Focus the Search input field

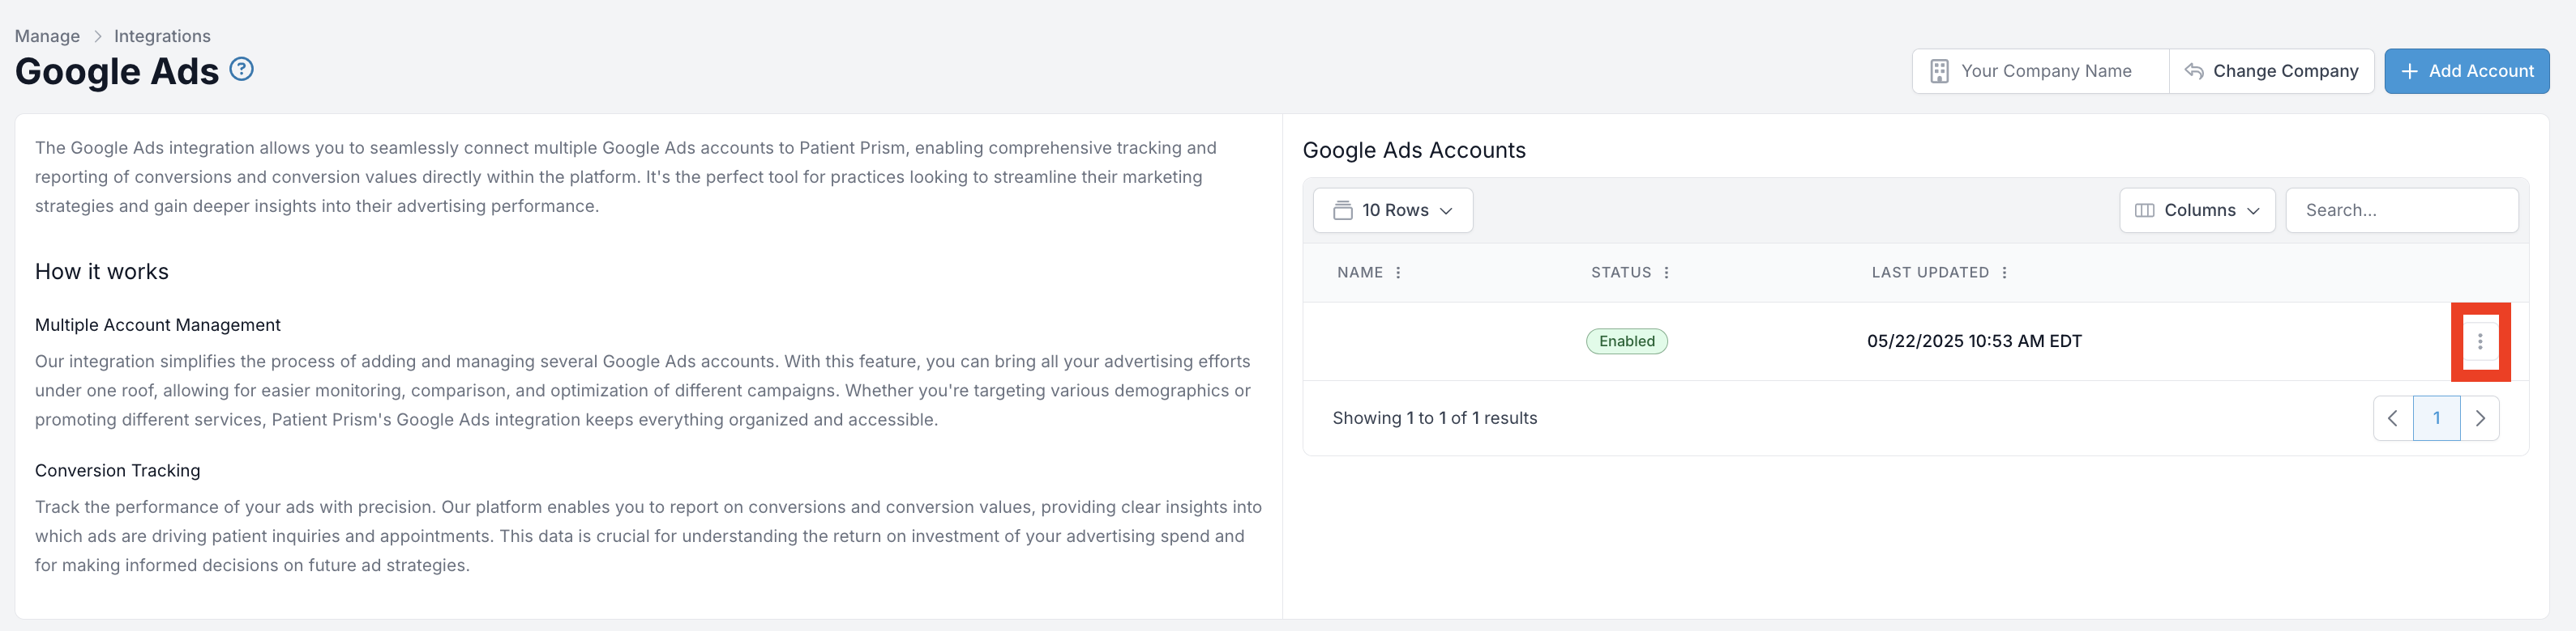(x=2401, y=210)
